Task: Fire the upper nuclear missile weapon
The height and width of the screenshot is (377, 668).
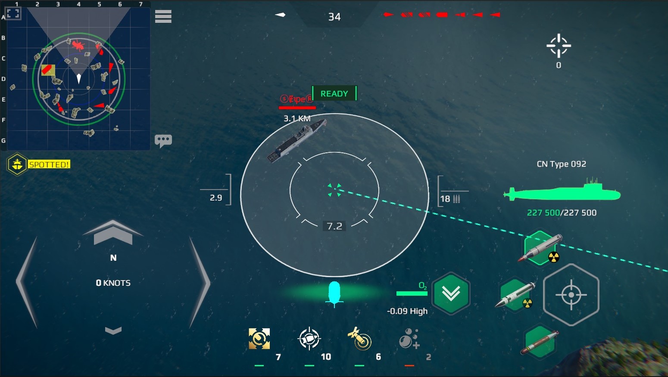Action: tap(540, 247)
